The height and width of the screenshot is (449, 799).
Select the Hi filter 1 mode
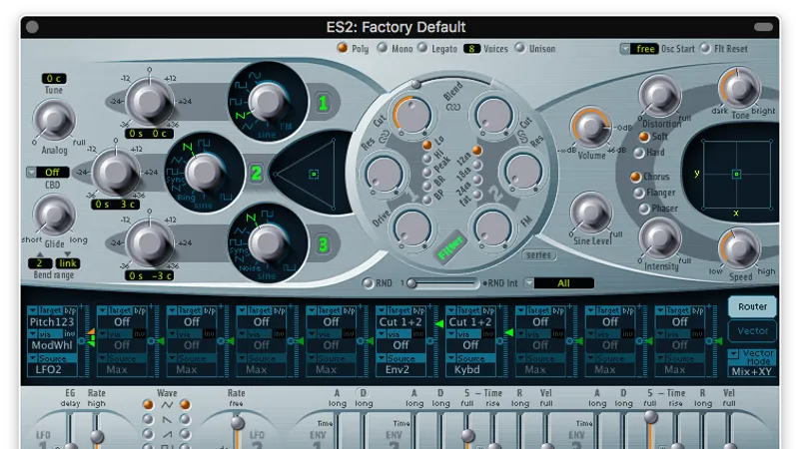point(427,159)
